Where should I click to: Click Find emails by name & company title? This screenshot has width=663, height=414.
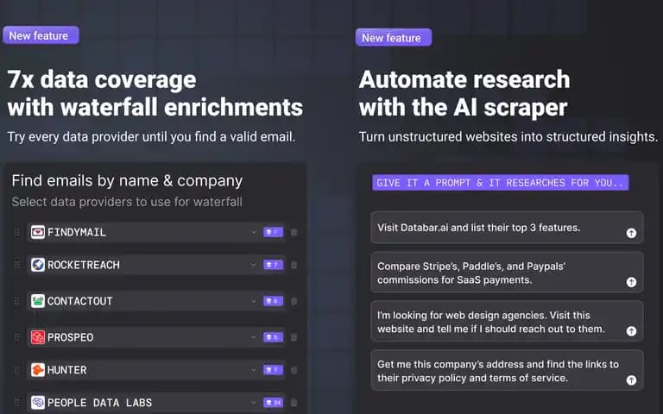point(127,180)
